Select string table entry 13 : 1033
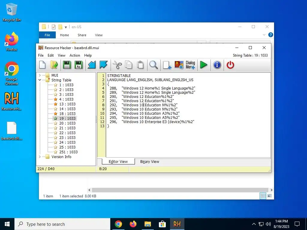307x230 pixels. [67, 104]
